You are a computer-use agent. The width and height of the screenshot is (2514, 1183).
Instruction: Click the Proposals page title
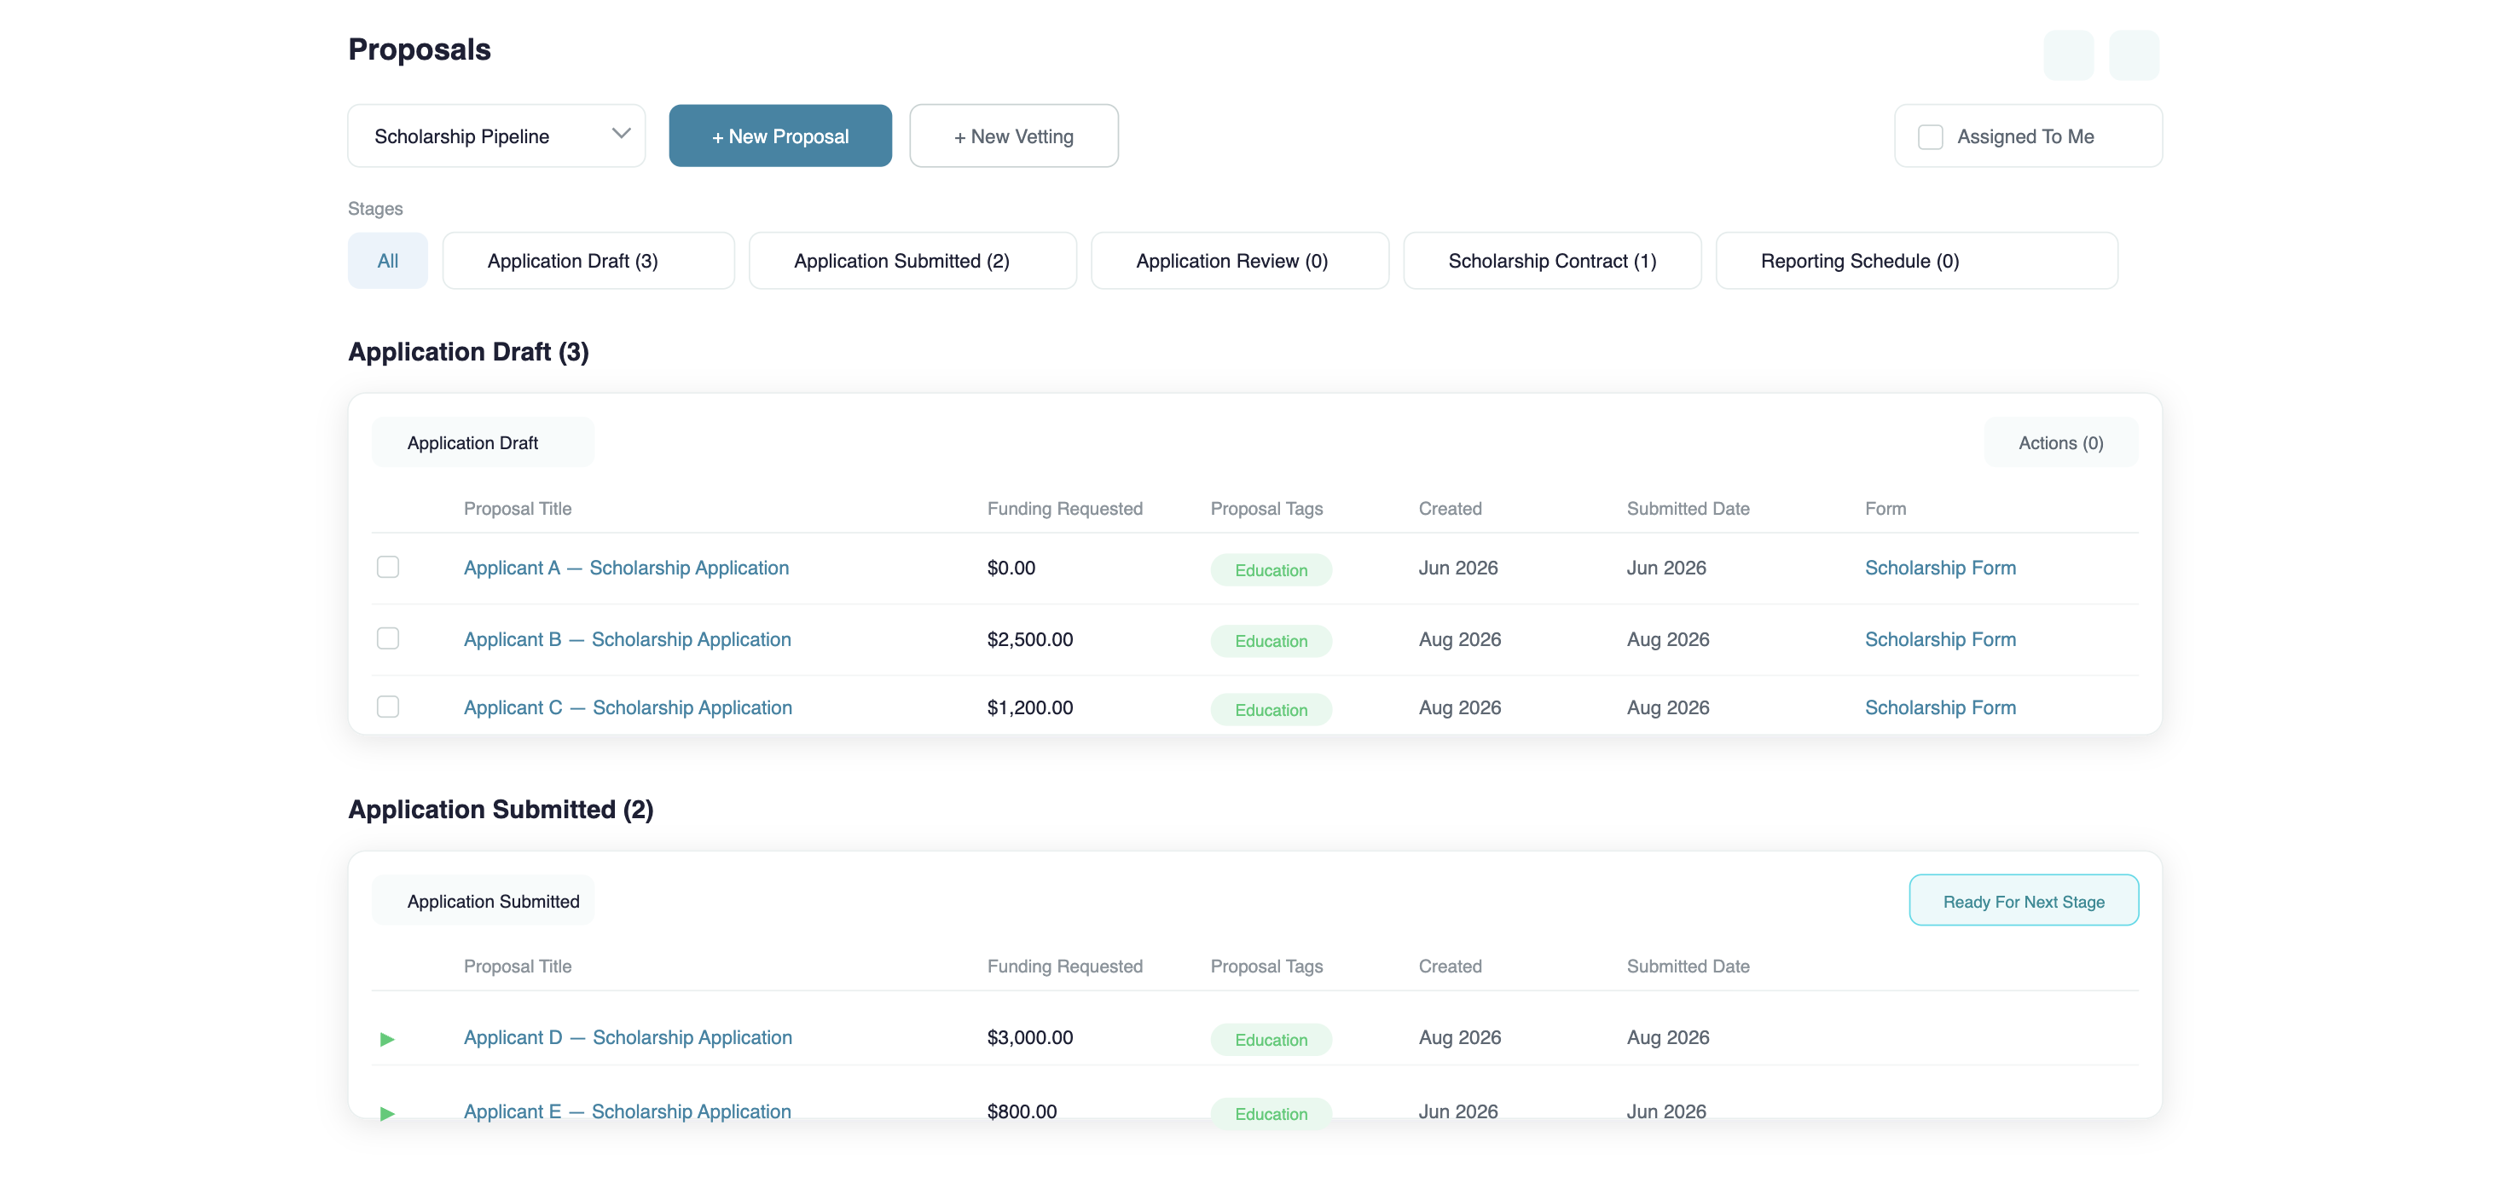[420, 49]
